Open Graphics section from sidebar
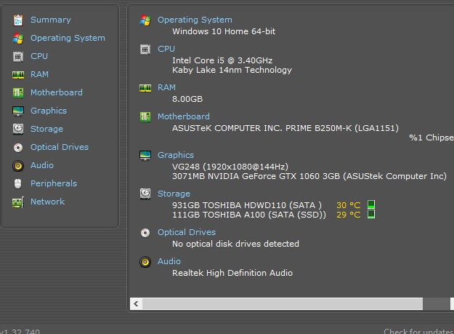The height and width of the screenshot is (334, 454). coord(49,111)
